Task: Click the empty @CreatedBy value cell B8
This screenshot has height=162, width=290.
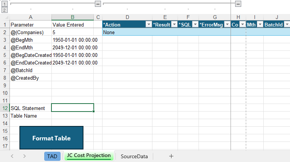Action: (x=72, y=78)
